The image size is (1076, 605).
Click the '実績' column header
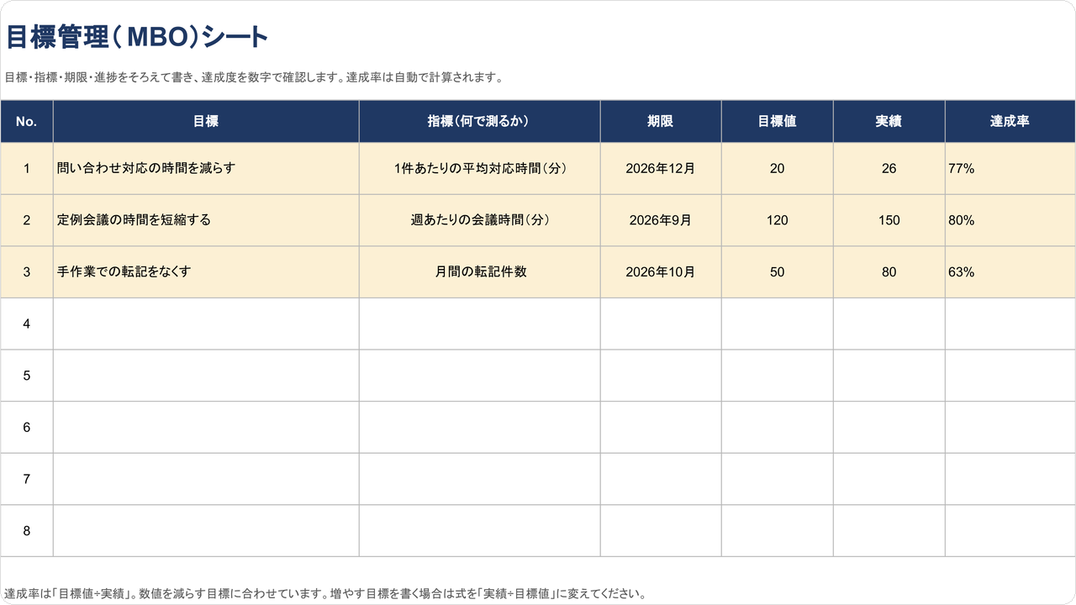pos(889,121)
